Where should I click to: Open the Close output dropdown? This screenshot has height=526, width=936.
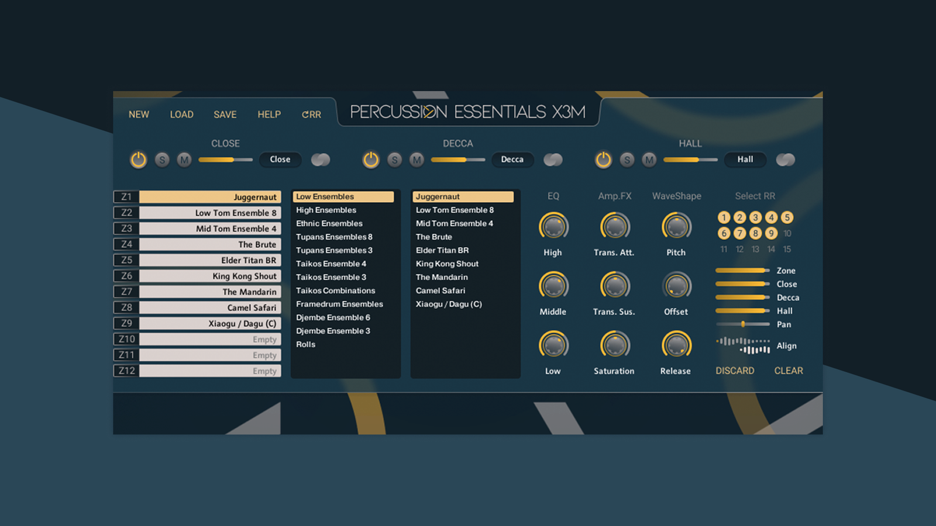(280, 160)
